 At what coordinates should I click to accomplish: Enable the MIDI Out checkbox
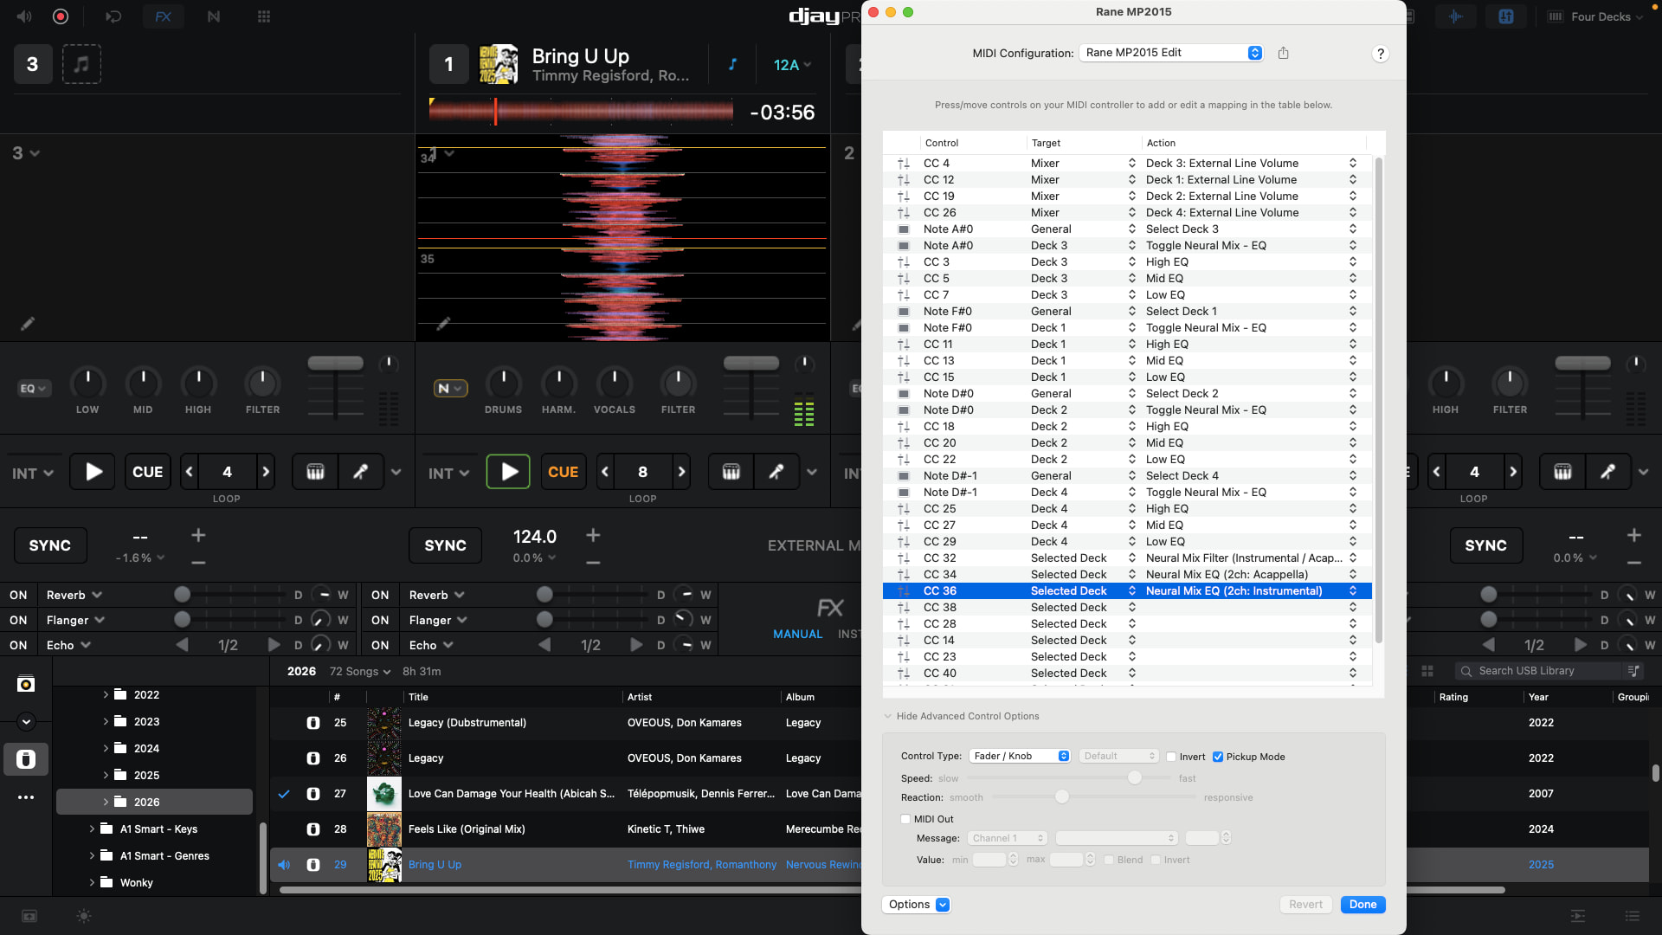tap(905, 819)
